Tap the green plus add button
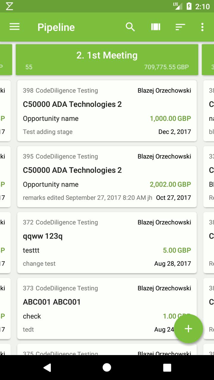214x380 pixels. [x=188, y=329]
